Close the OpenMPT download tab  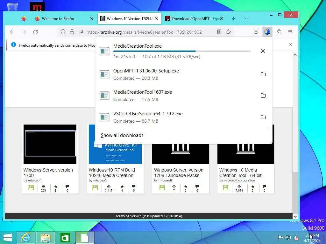click(x=222, y=19)
